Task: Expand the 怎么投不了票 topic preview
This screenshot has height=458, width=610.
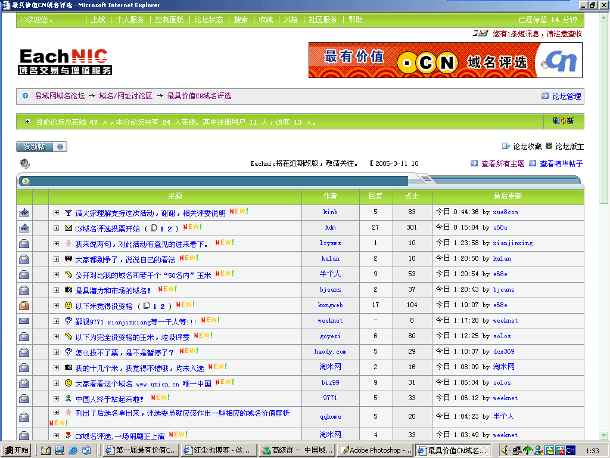Action: point(57,352)
